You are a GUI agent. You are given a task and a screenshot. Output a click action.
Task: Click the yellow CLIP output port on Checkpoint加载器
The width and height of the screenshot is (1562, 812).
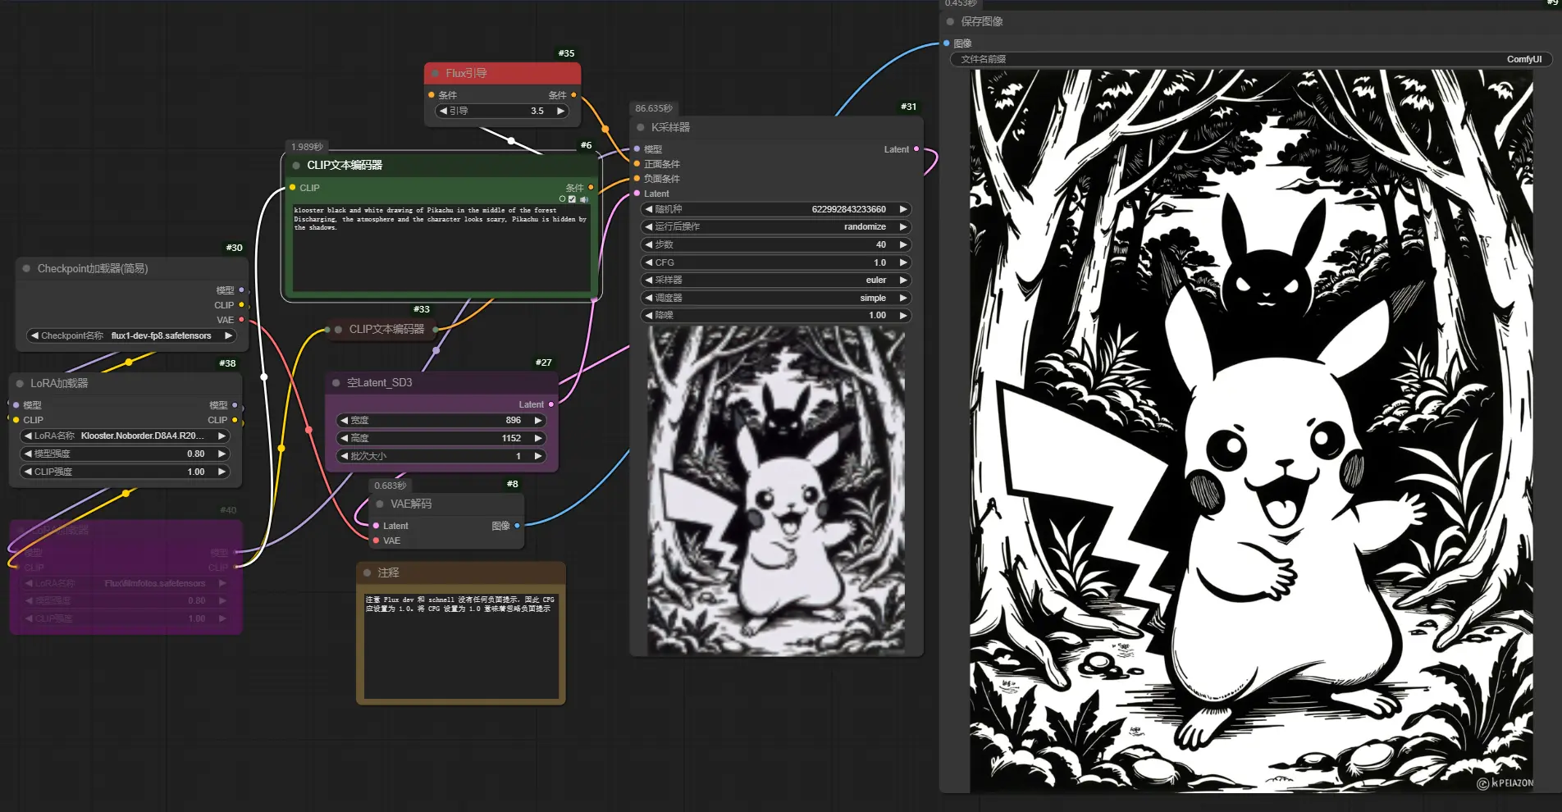[241, 305]
